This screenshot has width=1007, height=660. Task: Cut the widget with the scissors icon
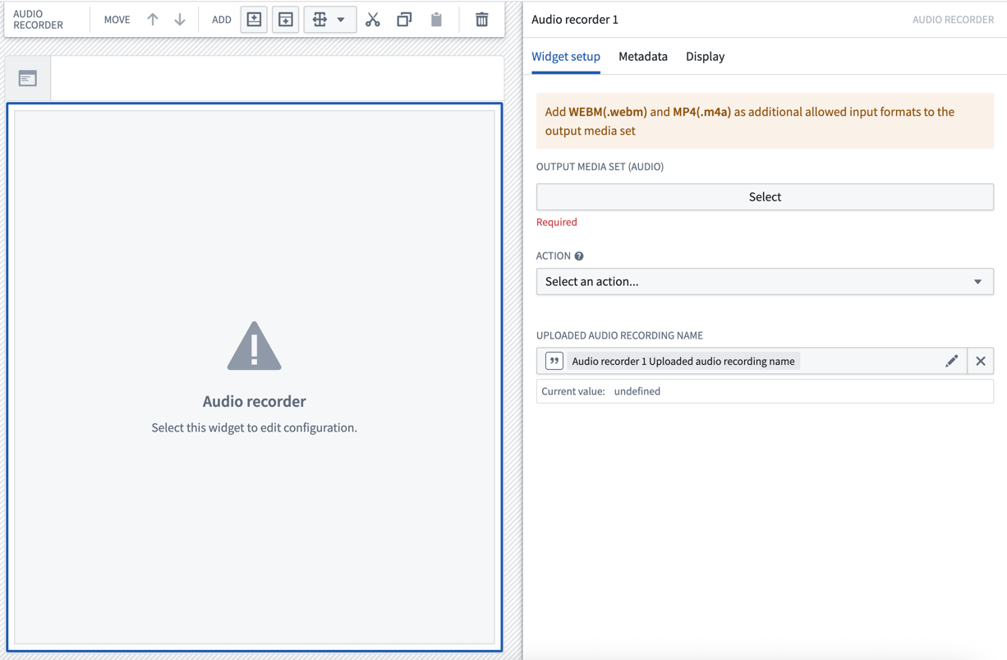click(x=373, y=20)
